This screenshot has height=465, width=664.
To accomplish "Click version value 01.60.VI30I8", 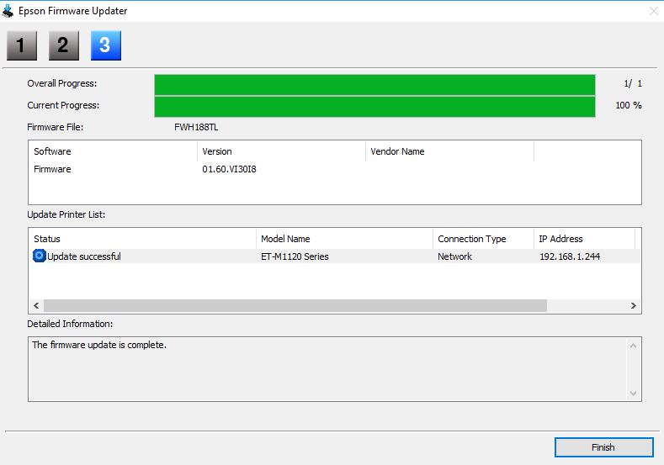I will 229,169.
